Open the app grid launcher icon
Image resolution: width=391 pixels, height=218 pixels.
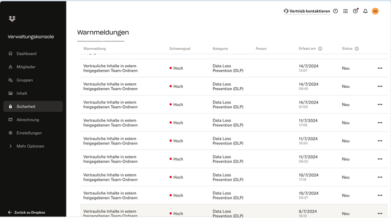point(346,11)
